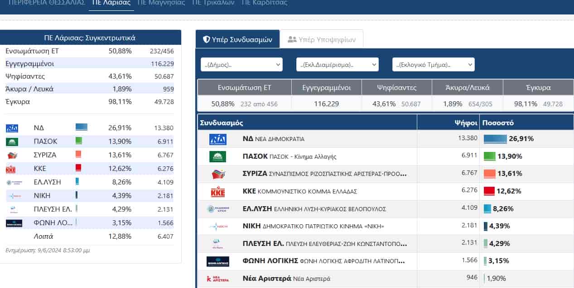Click the 13.380 votes value in table
This screenshot has height=288, width=574.
coord(468,138)
